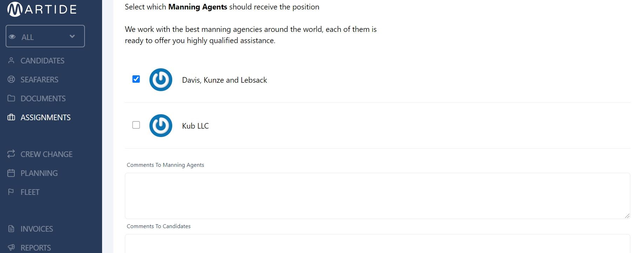Click the Comments To Manning Agents textbox

377,196
